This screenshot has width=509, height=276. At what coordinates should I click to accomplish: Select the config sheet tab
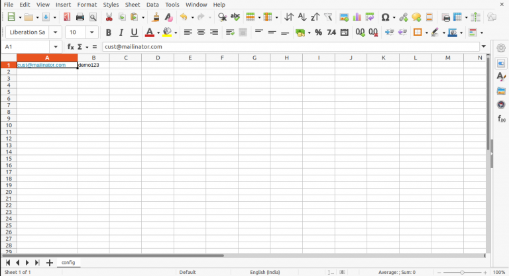point(68,262)
